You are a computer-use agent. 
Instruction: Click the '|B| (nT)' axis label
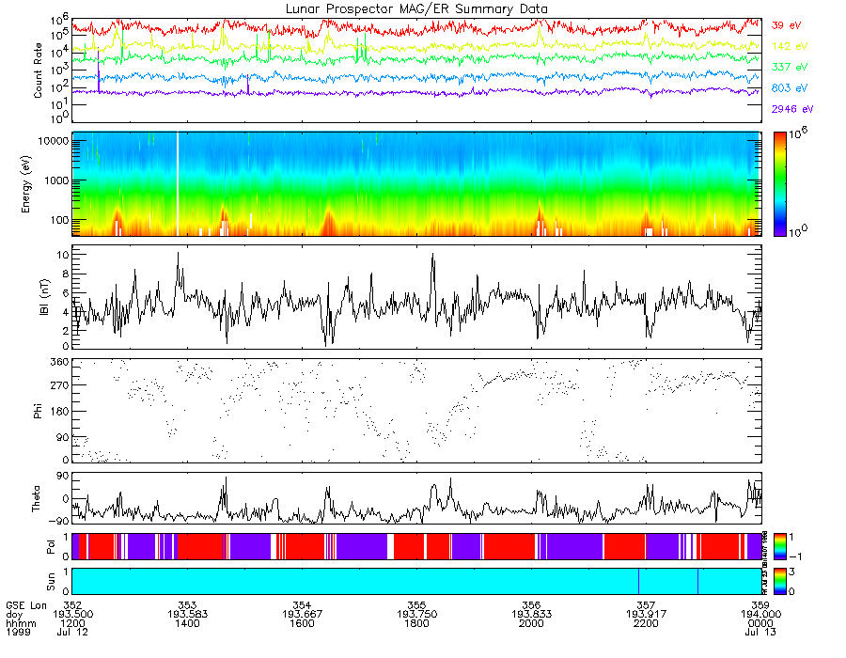tap(44, 297)
